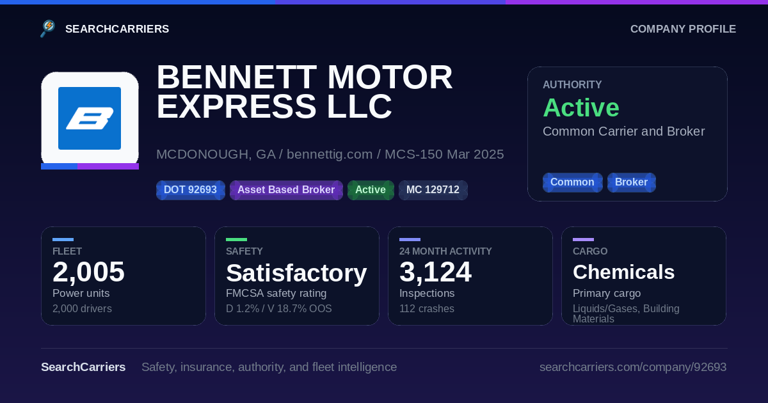The image size is (768, 403).
Task: Click the 2,000 drivers text
Action: [x=82, y=309]
